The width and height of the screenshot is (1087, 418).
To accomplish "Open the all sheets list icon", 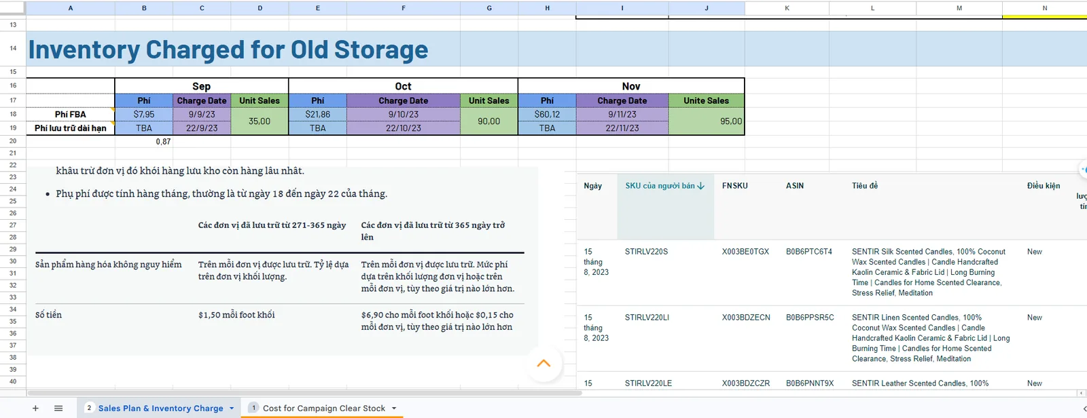I will click(x=58, y=408).
